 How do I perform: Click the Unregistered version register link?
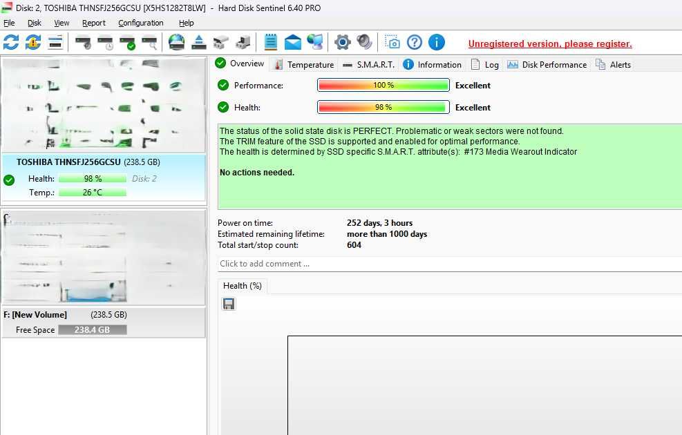[x=550, y=44]
